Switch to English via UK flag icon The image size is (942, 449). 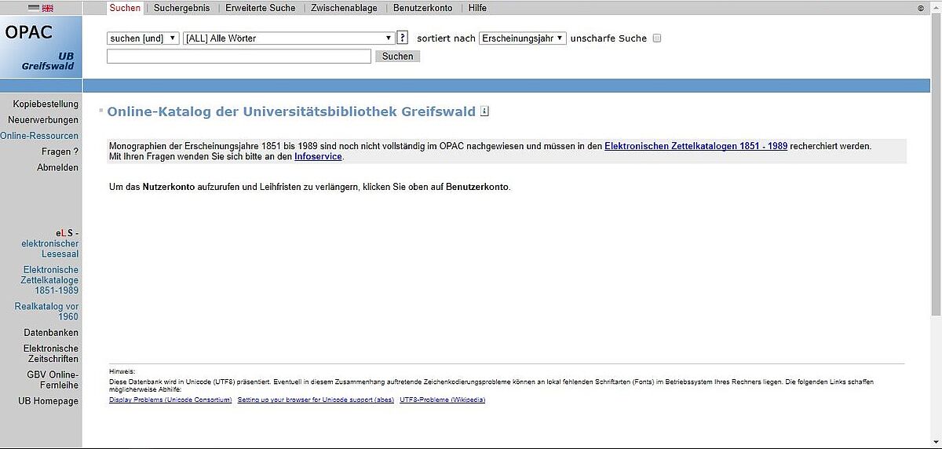47,8
